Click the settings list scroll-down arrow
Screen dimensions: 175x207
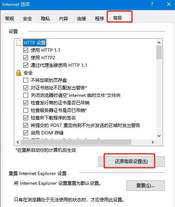click(159, 136)
